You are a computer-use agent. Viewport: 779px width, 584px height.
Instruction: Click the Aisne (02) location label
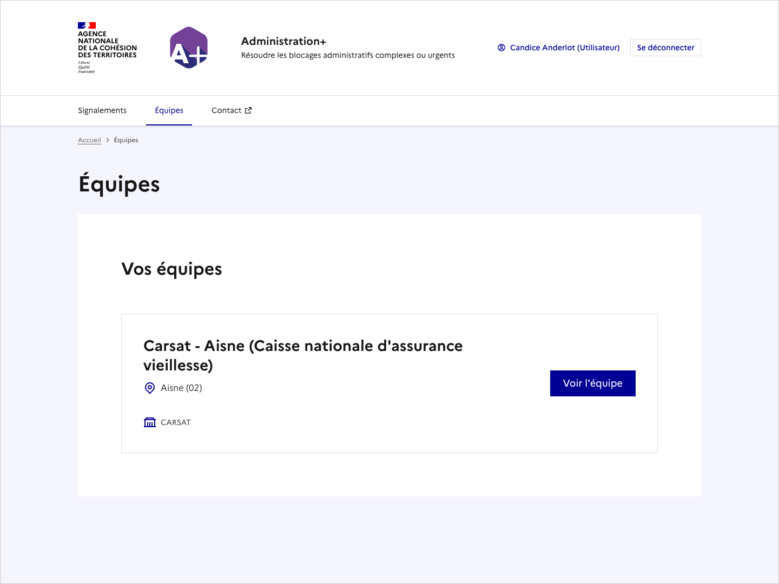point(181,388)
